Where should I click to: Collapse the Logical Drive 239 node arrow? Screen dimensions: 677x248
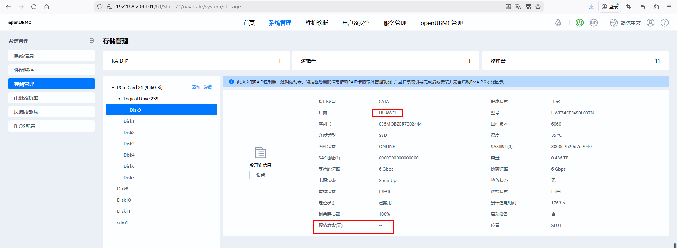coord(119,99)
